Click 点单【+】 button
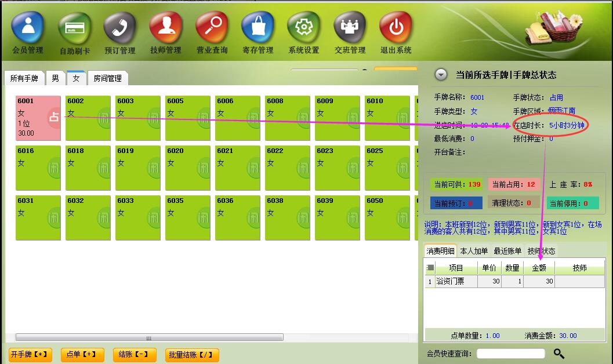 (82, 354)
